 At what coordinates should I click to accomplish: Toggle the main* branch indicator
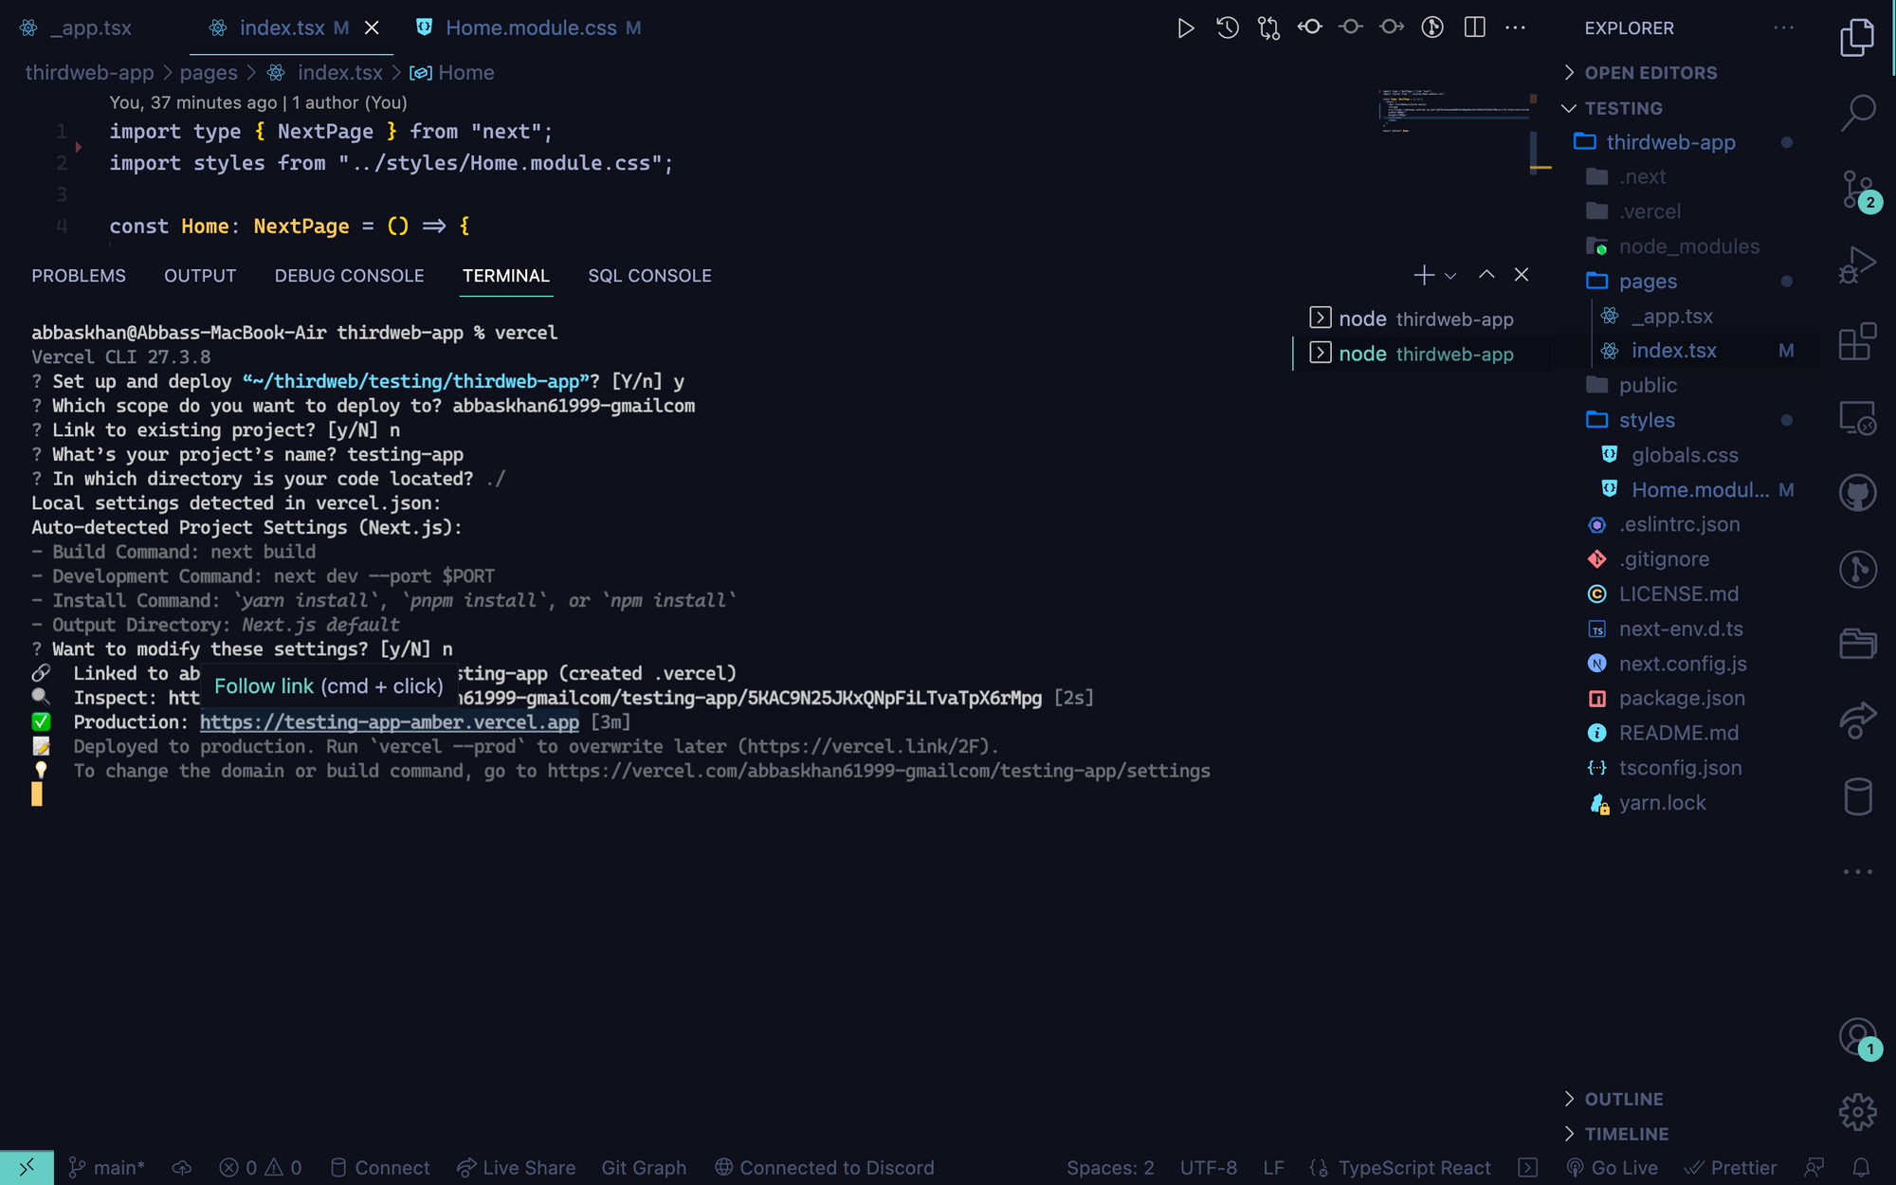coord(106,1167)
